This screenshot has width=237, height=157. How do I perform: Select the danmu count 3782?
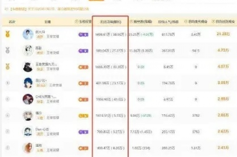[196, 116]
